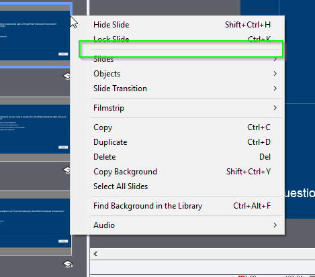Select the third question slide thumbnail
315x277 pixels.
click(36, 223)
